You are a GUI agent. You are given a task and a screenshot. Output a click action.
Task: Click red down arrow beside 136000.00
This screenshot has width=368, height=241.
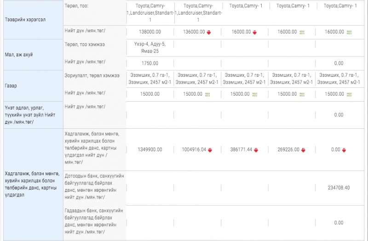point(209,32)
